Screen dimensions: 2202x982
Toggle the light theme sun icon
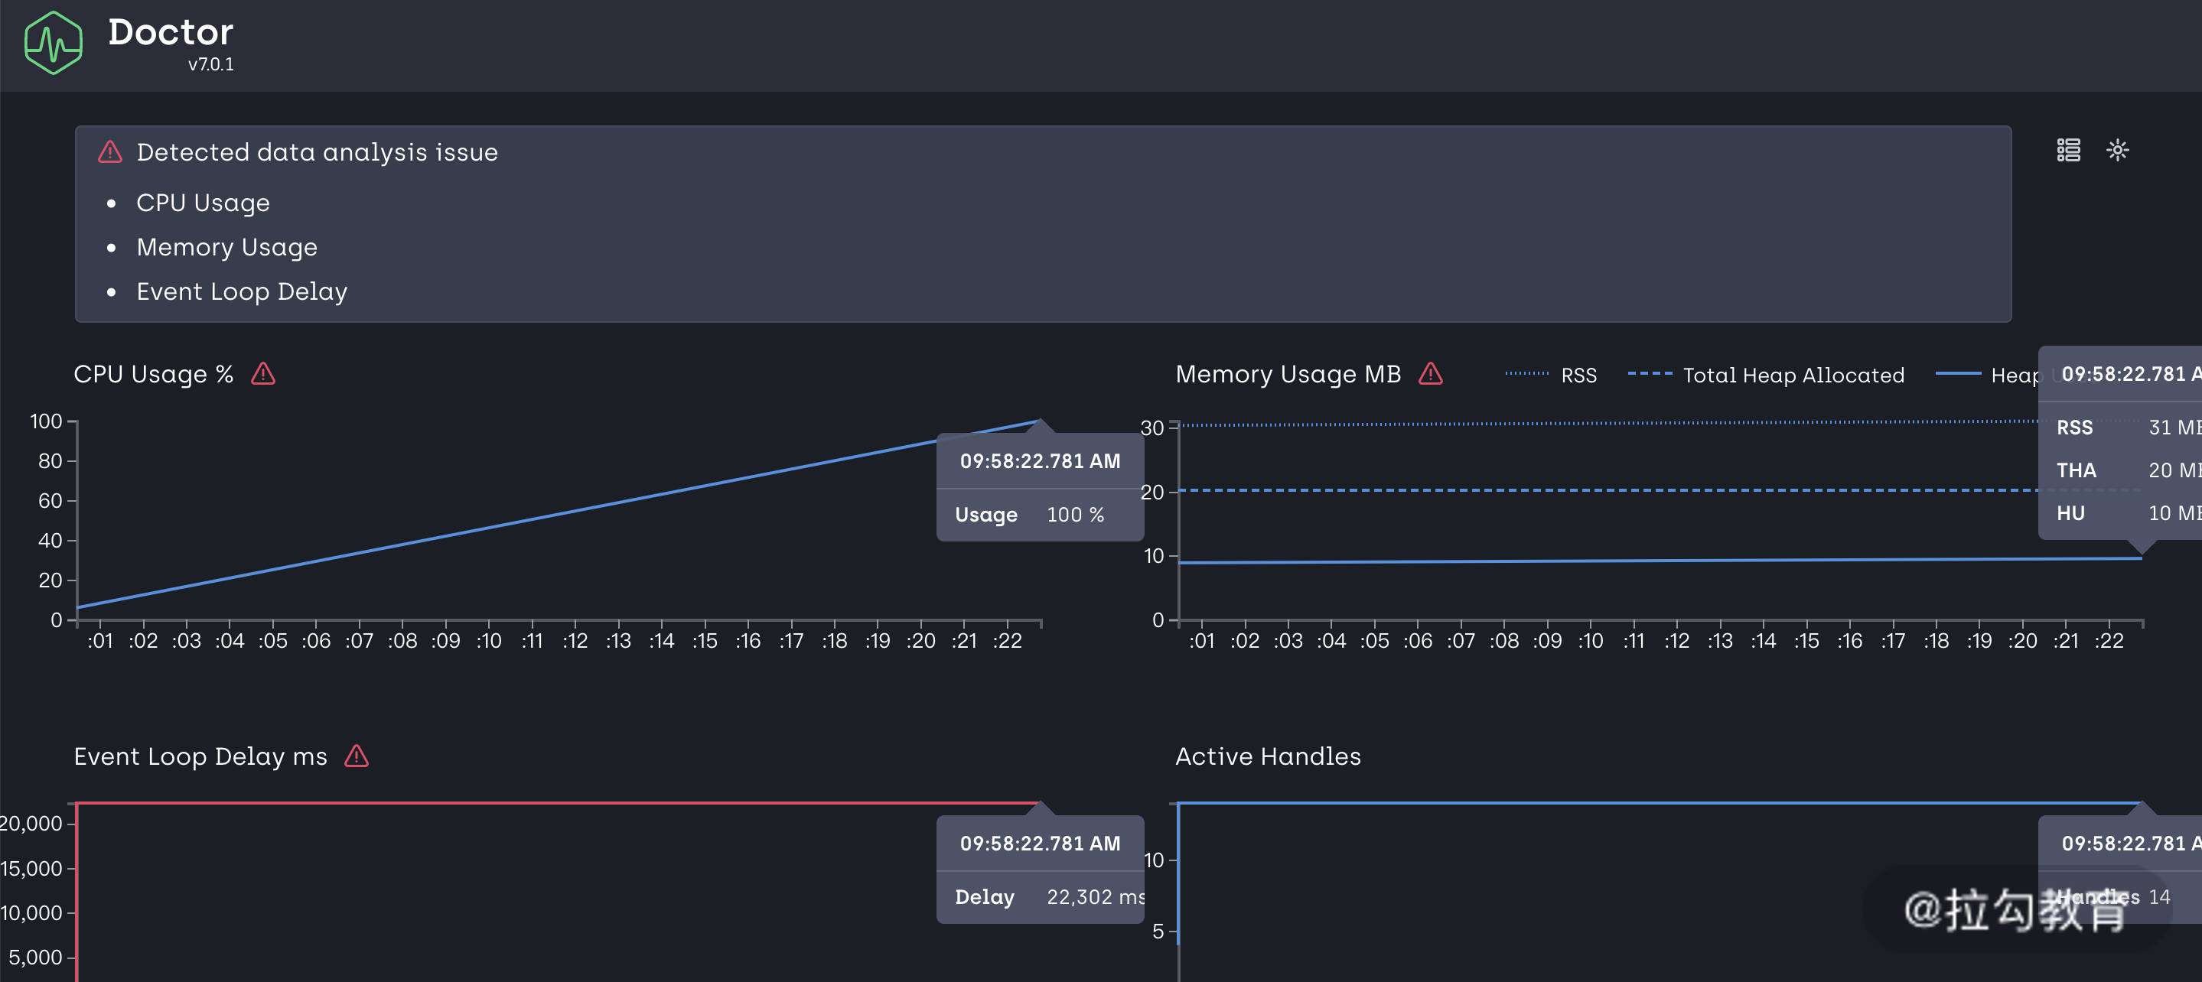(x=2117, y=151)
